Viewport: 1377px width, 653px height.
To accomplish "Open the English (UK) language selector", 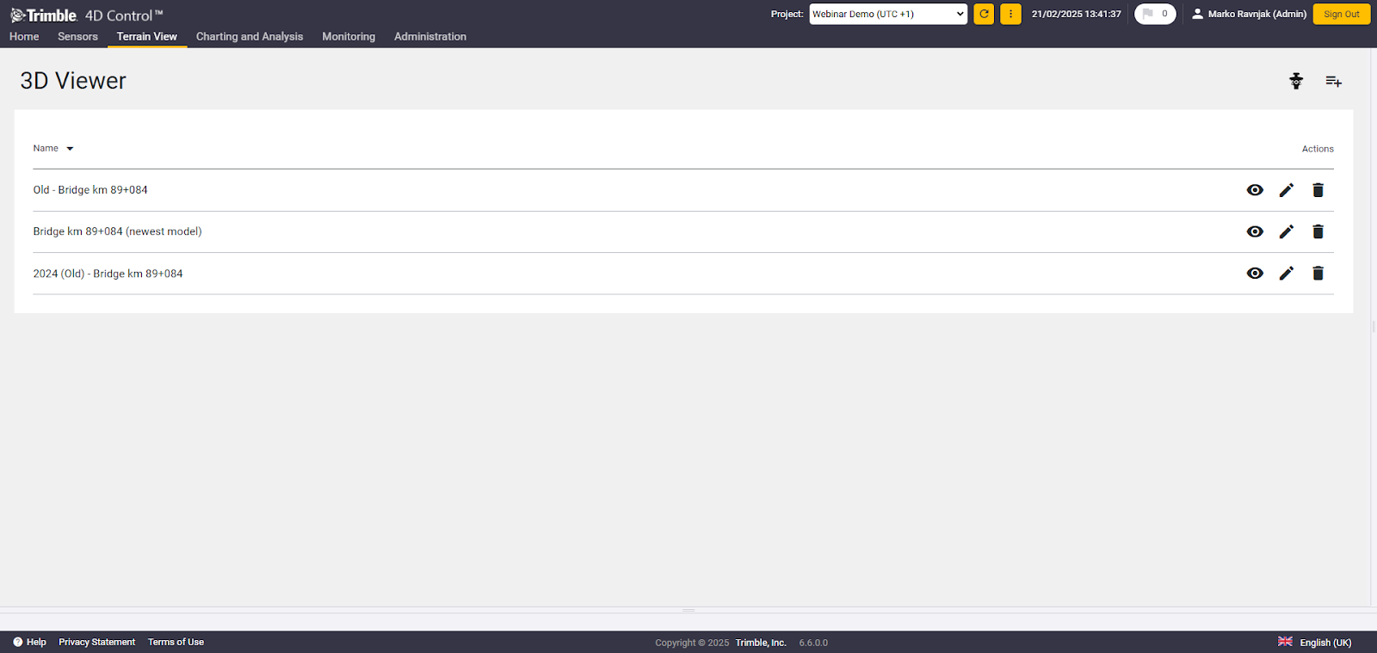I will click(1315, 642).
